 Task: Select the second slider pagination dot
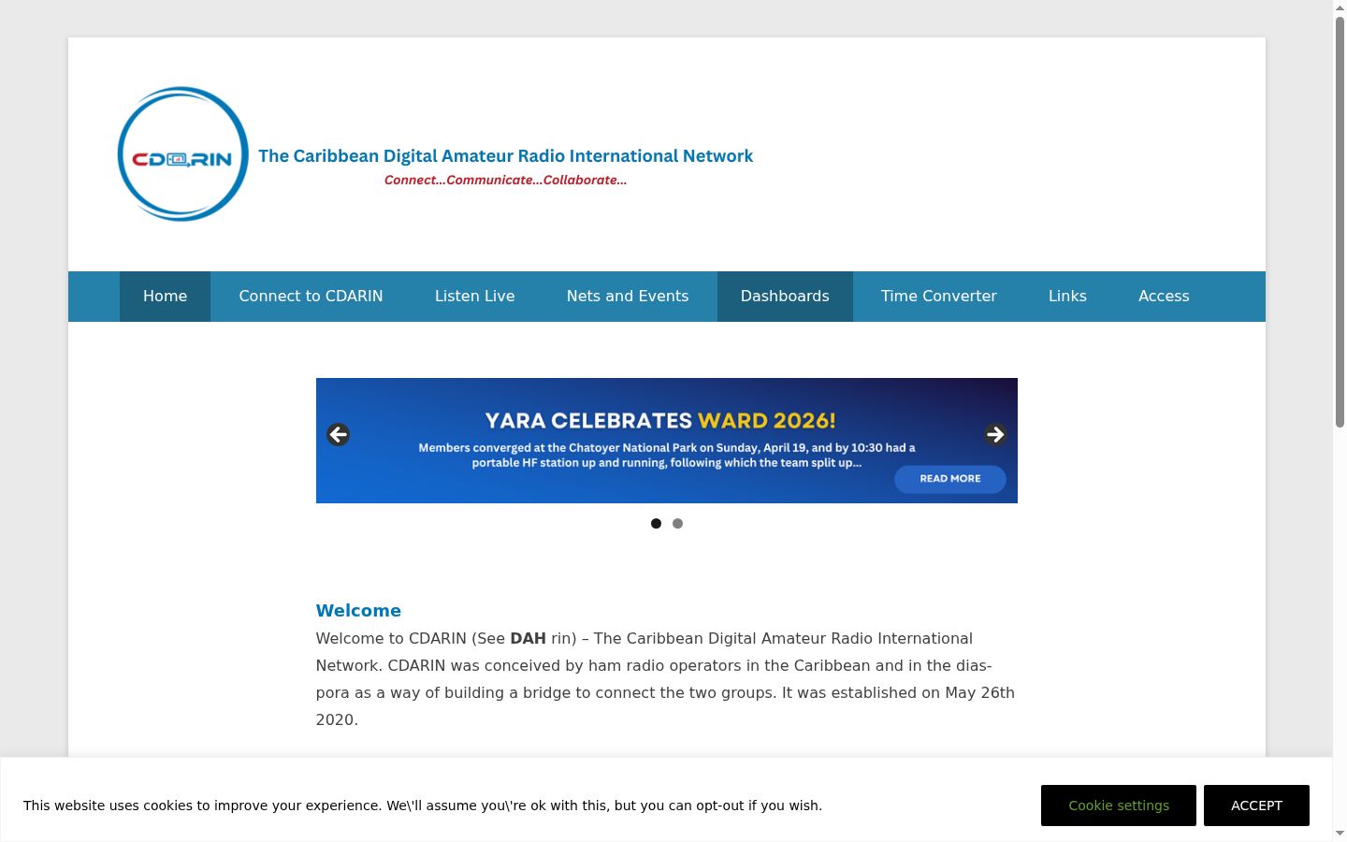tap(678, 524)
